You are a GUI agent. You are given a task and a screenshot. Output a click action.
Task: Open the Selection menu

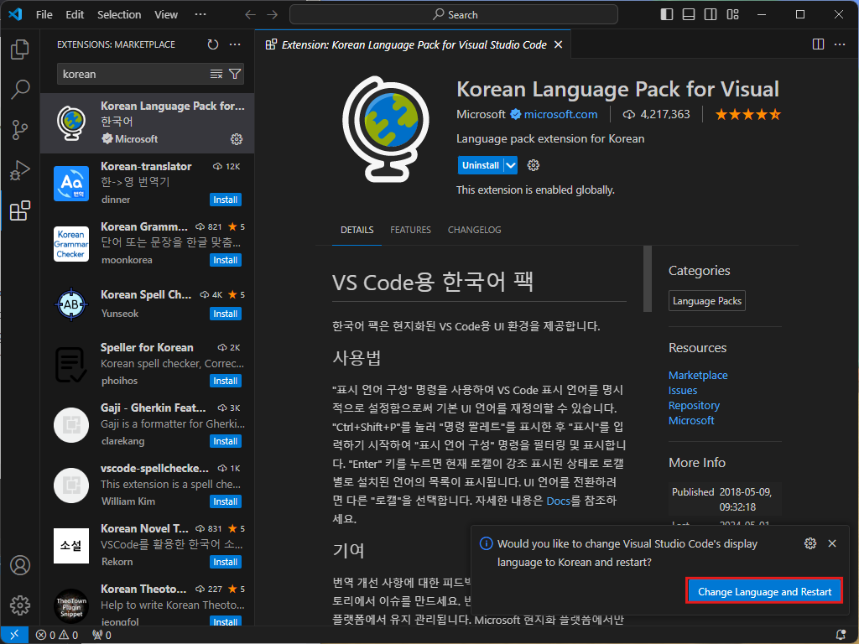pos(119,15)
